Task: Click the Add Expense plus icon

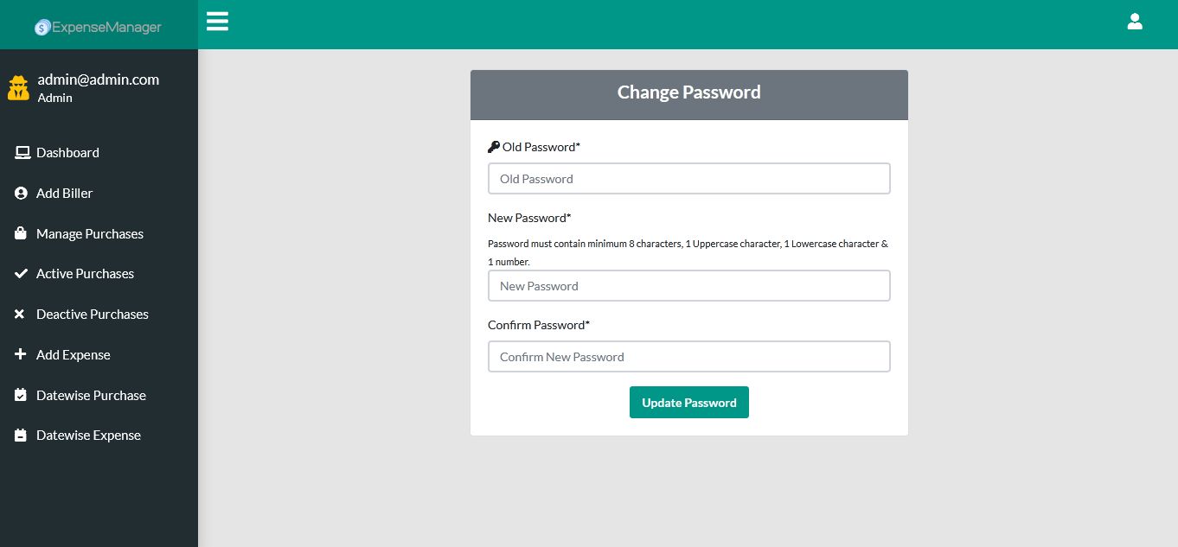Action: 21,355
